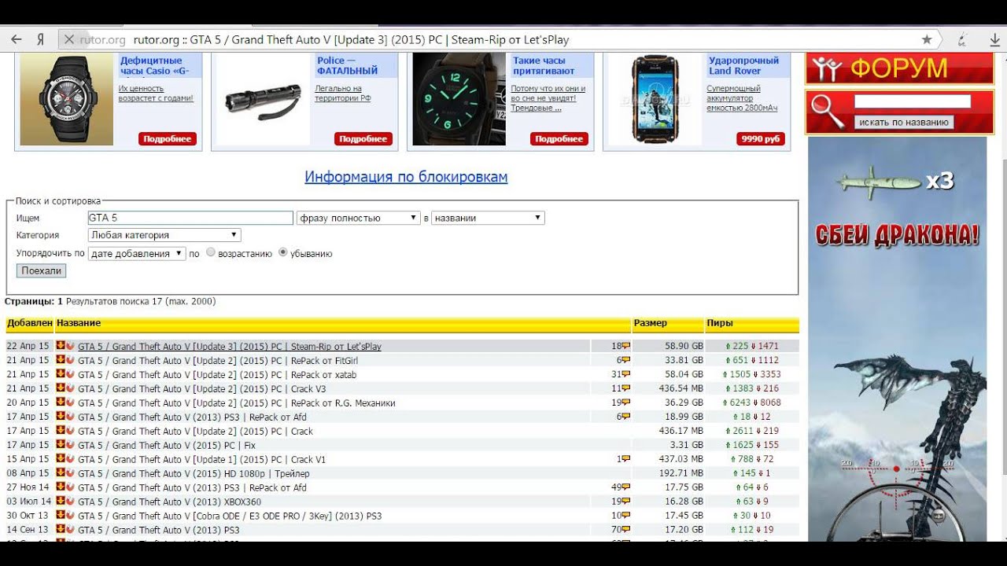Open 'Ударопрочный Land Rover' ad title

tap(743, 65)
